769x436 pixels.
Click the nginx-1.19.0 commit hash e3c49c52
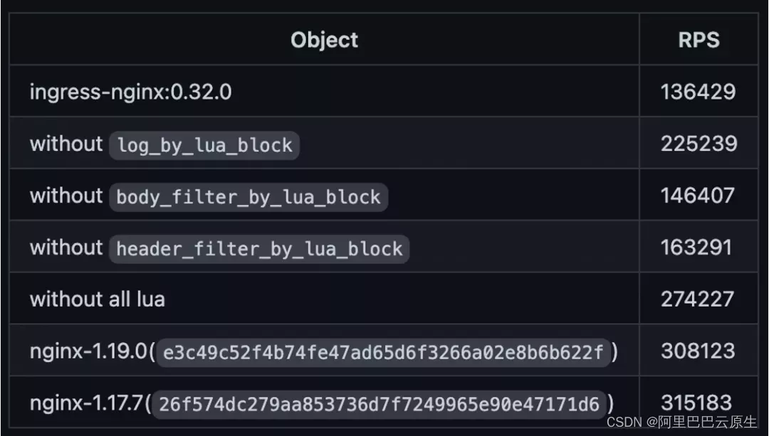383,352
